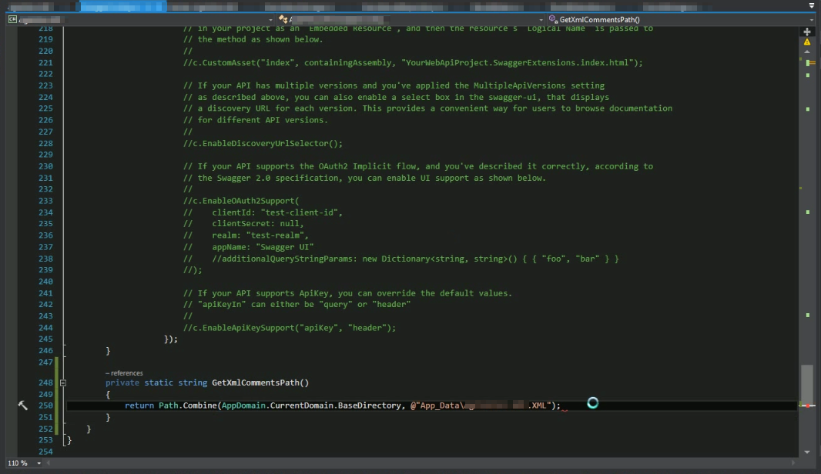Screen dimensions: 821x474
Task: Click the 'a discovery URL for each version' comment
Action: point(427,108)
